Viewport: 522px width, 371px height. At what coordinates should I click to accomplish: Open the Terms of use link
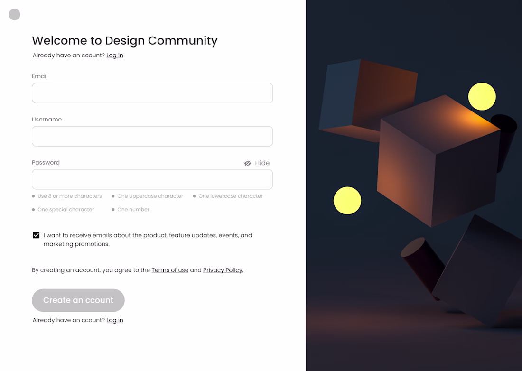pyautogui.click(x=170, y=270)
